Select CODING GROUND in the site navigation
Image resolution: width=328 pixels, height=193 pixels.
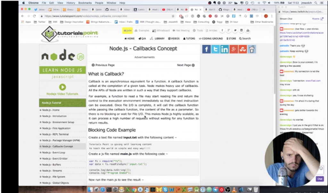pyautogui.click(x=211, y=38)
